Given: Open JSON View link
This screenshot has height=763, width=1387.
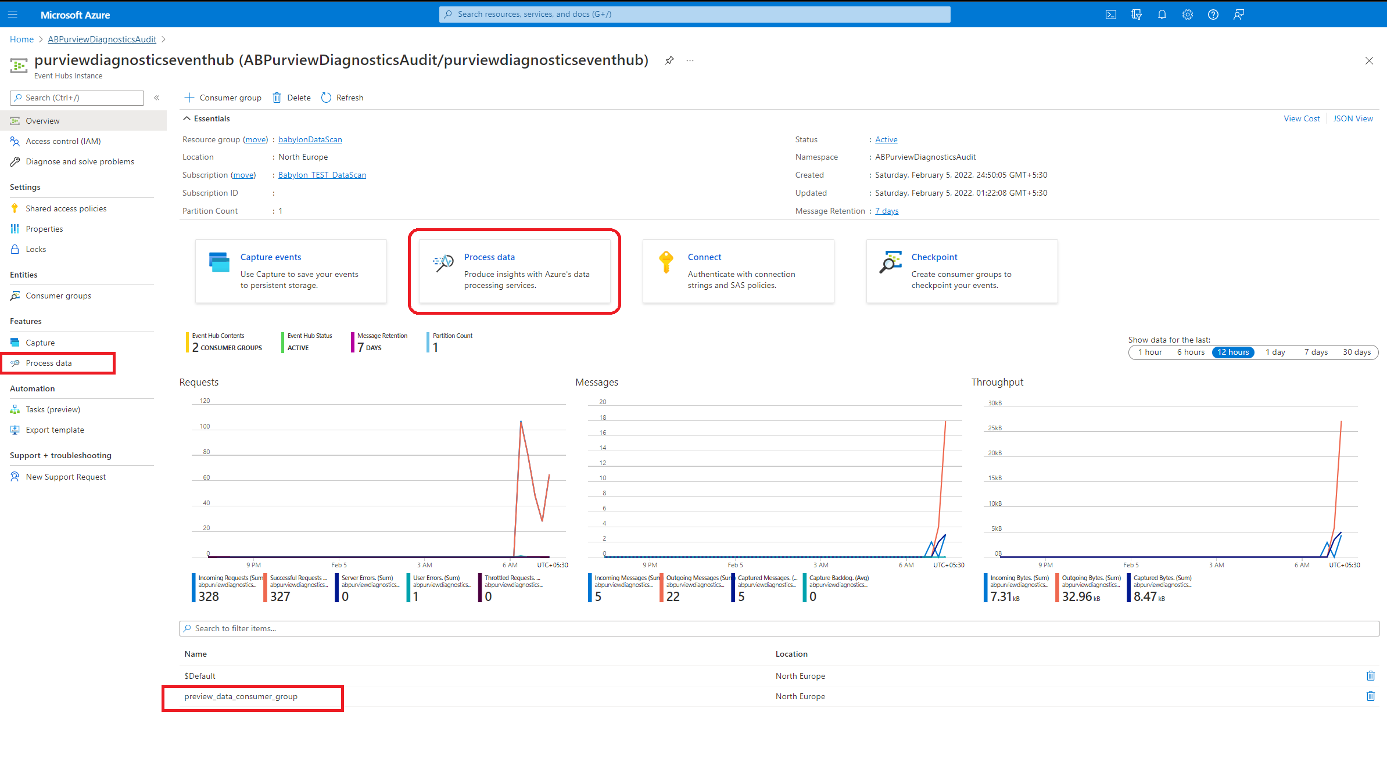Looking at the screenshot, I should point(1353,118).
